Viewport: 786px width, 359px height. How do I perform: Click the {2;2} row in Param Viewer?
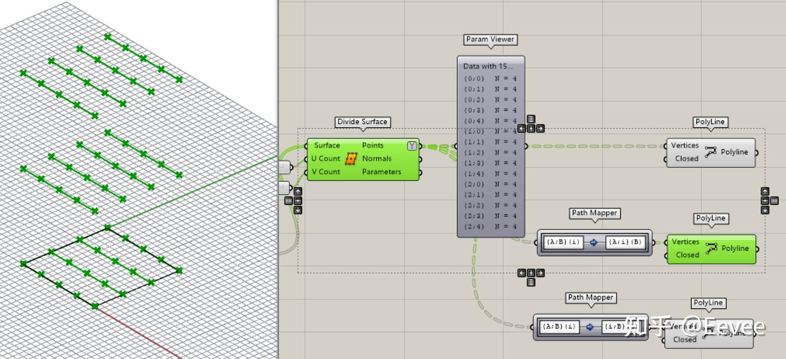pyautogui.click(x=490, y=206)
